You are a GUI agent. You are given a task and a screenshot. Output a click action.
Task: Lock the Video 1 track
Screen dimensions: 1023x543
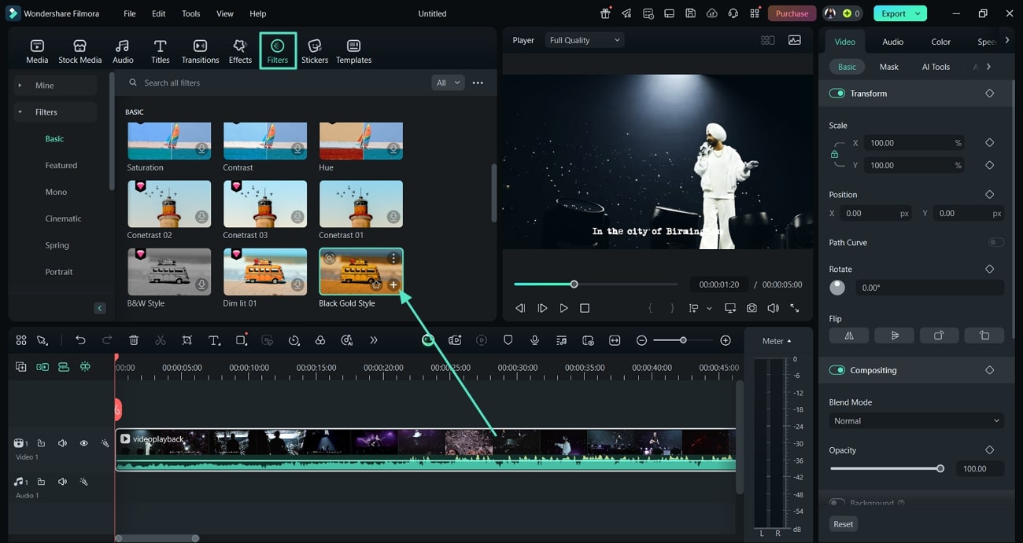point(41,443)
